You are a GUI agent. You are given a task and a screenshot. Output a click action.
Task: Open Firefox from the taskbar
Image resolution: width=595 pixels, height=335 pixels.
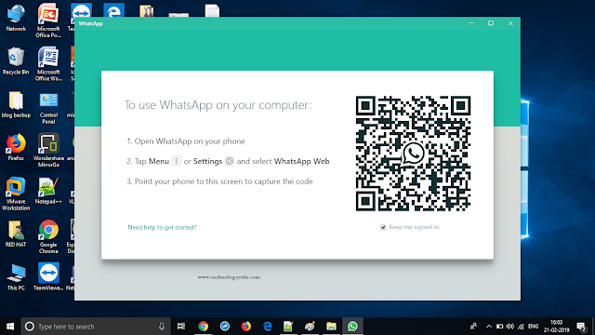(x=245, y=327)
